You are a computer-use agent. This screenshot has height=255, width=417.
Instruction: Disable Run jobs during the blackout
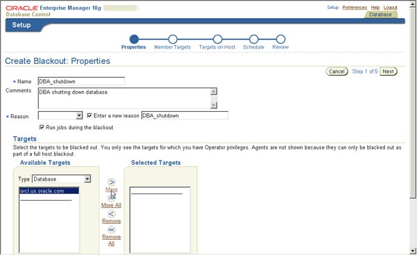click(x=42, y=127)
